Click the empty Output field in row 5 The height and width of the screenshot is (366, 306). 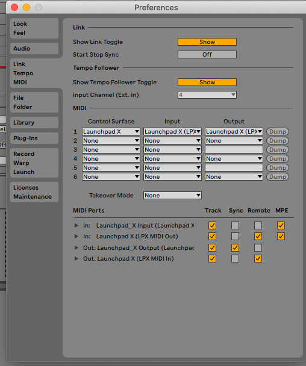pos(234,168)
